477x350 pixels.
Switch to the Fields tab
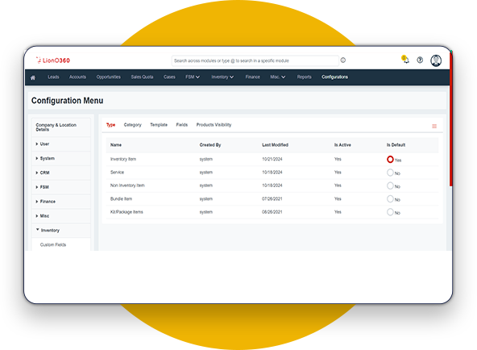point(182,125)
